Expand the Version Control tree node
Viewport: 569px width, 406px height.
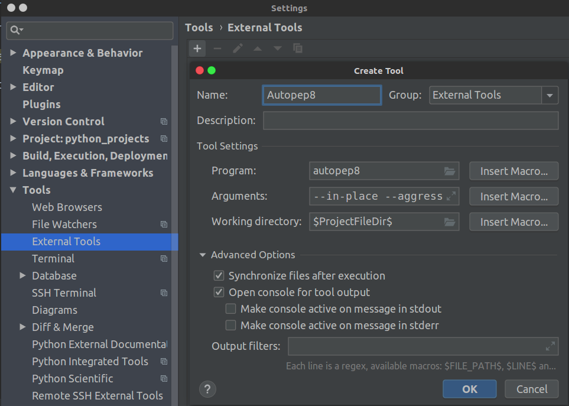click(13, 122)
